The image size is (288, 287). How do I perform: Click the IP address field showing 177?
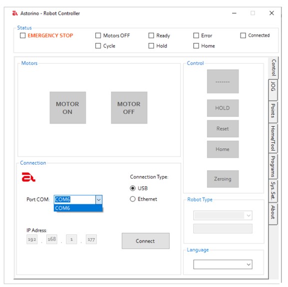91,239
